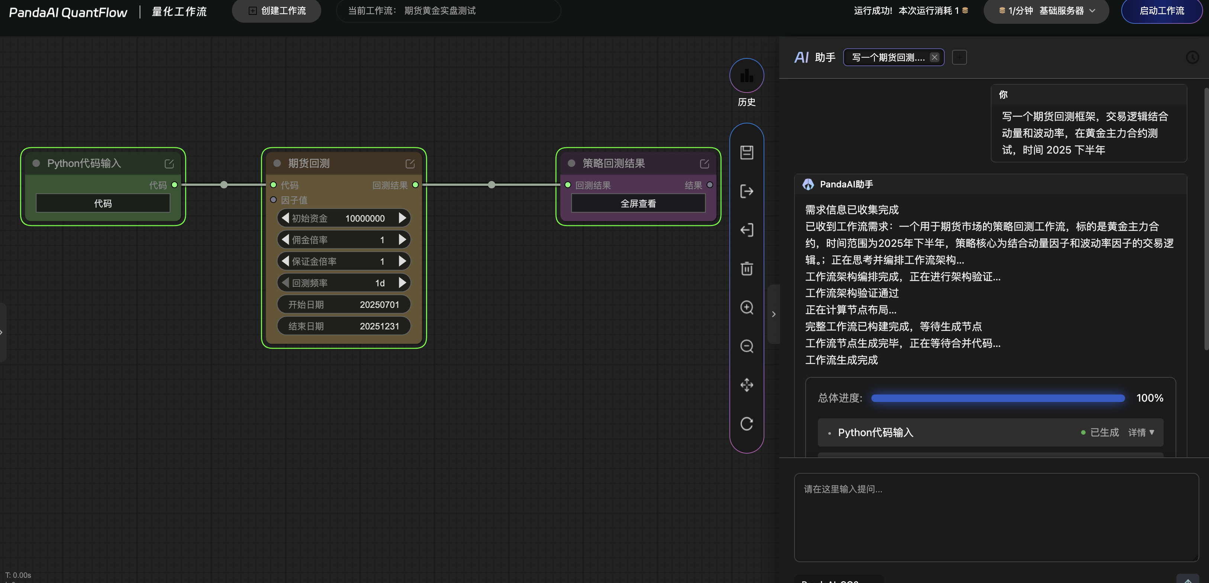Image resolution: width=1209 pixels, height=583 pixels.
Task: Zoom out with the magnifier minus icon
Action: pos(746,347)
